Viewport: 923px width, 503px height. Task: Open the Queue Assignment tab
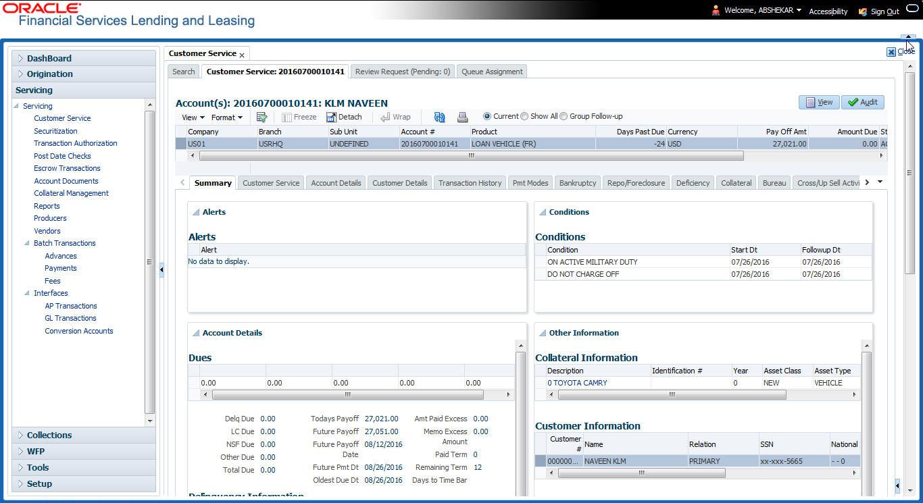(492, 72)
